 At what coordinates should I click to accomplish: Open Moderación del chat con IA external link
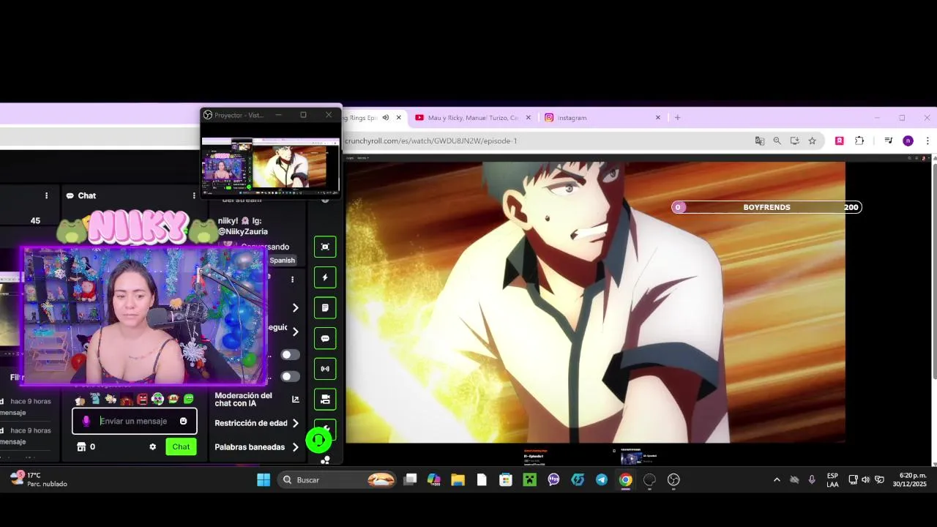click(x=296, y=399)
